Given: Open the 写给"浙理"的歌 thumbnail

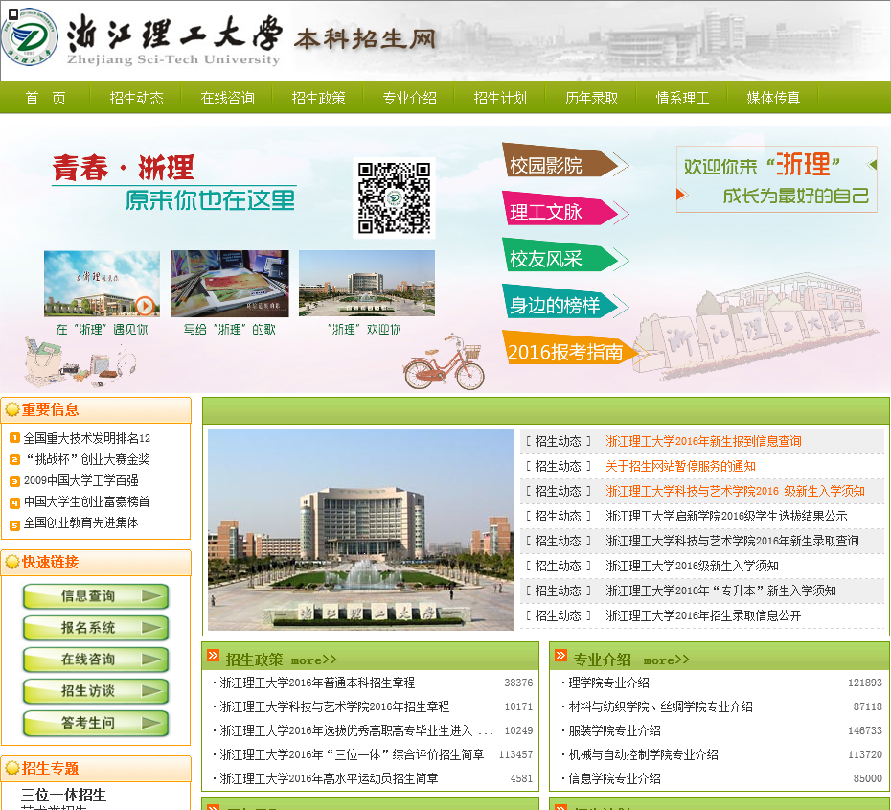Looking at the screenshot, I should (x=230, y=283).
